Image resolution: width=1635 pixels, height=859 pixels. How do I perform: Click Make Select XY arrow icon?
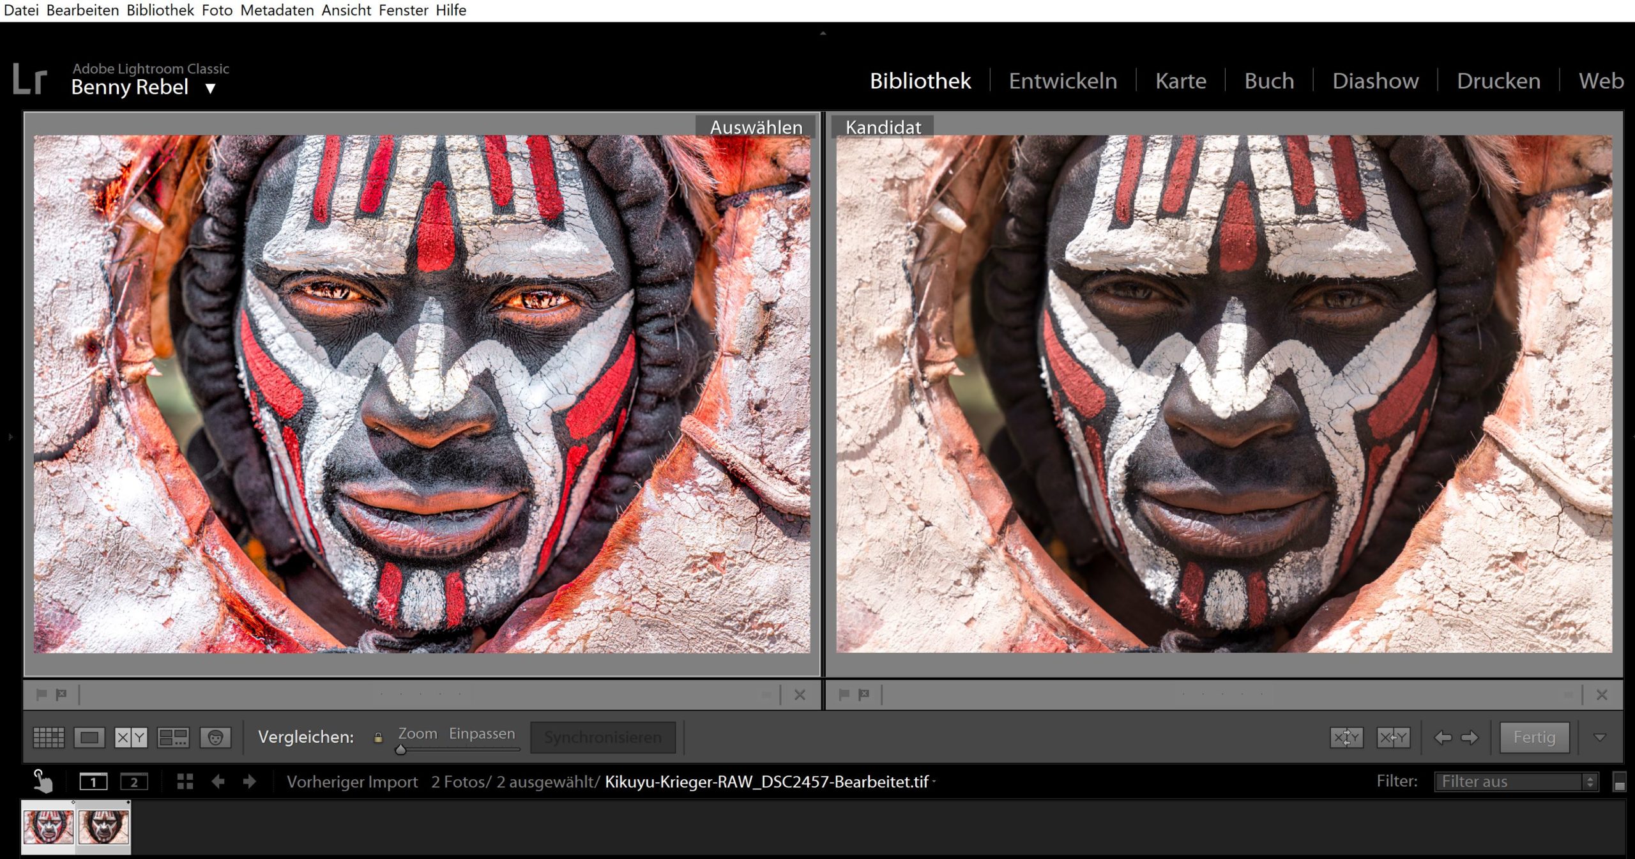point(1393,738)
